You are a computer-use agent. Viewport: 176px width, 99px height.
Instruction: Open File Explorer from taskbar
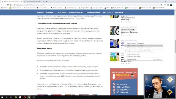[x=16, y=97]
